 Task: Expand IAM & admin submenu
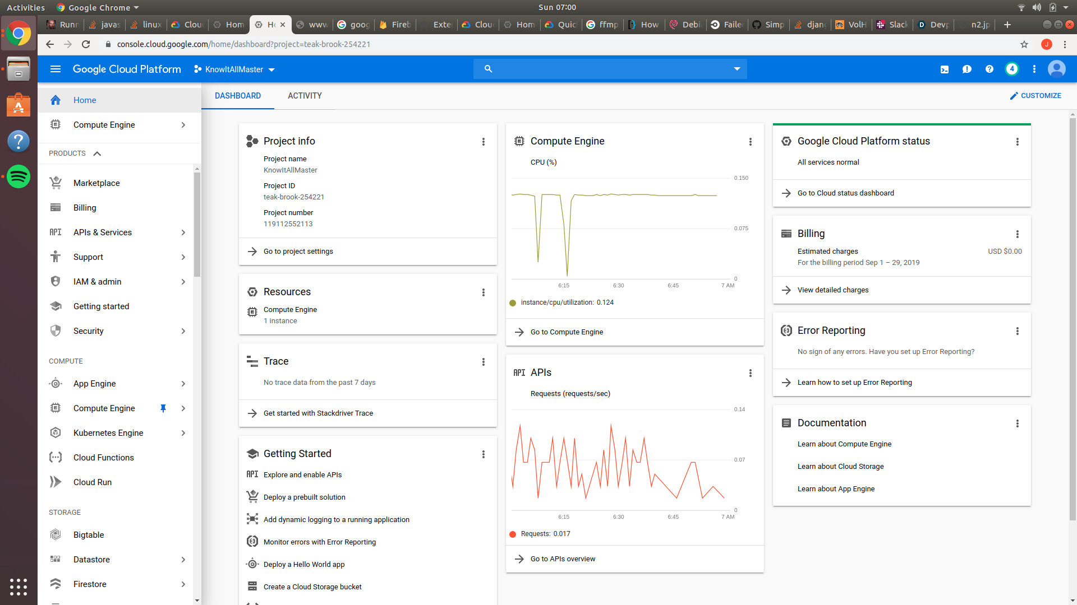(x=183, y=282)
